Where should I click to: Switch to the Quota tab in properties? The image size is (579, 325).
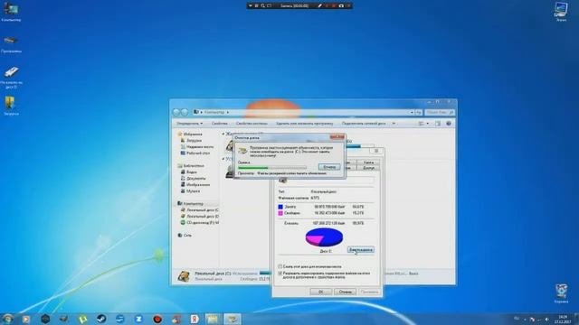[368, 162]
